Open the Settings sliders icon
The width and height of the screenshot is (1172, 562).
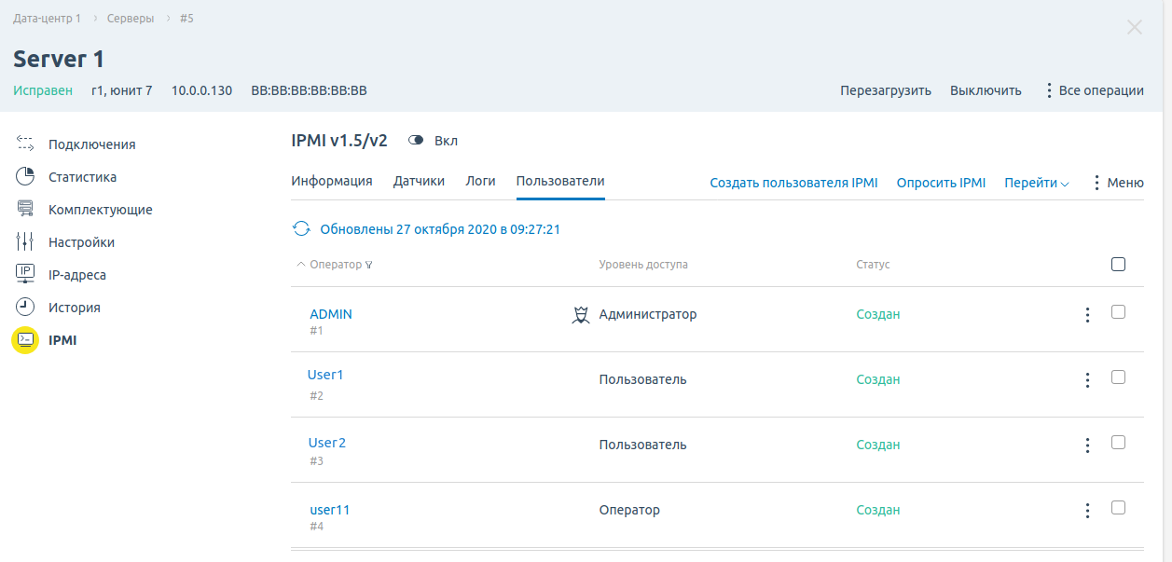[25, 241]
